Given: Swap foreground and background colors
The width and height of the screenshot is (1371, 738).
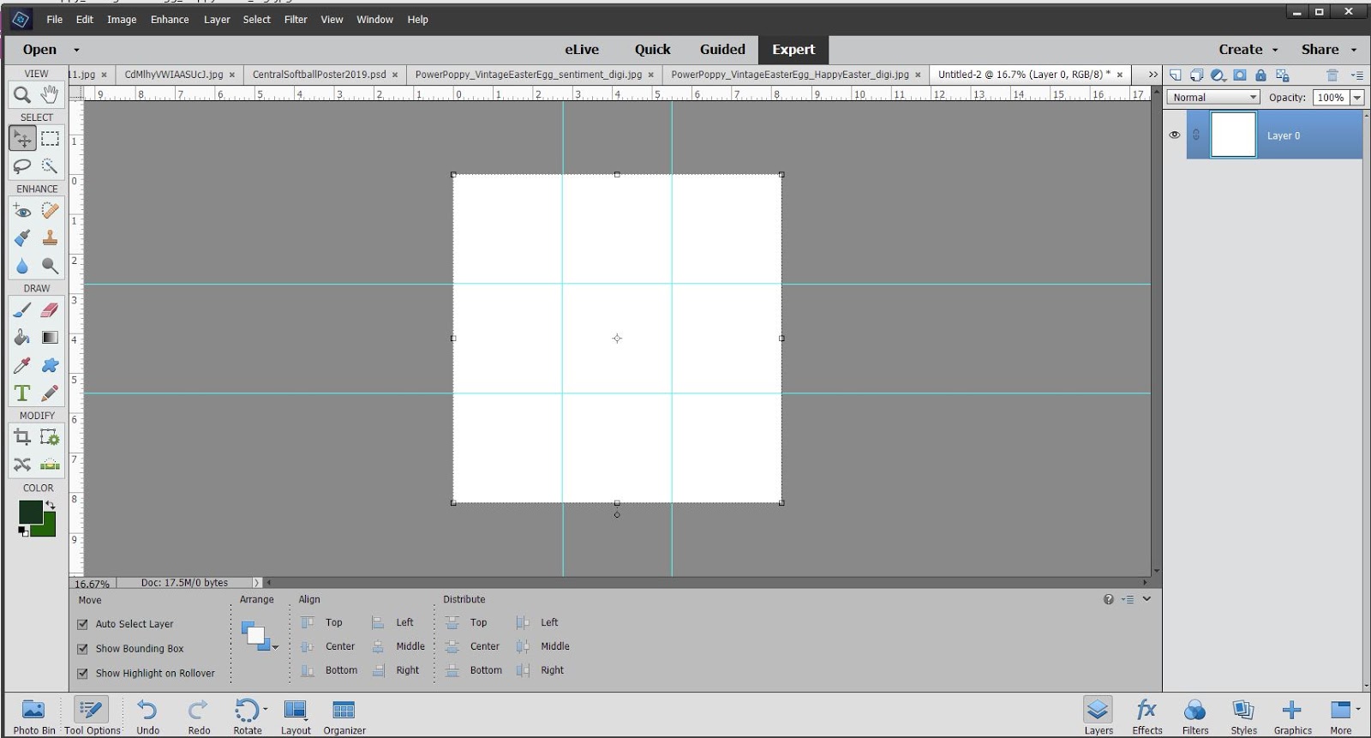Looking at the screenshot, I should click(x=51, y=505).
